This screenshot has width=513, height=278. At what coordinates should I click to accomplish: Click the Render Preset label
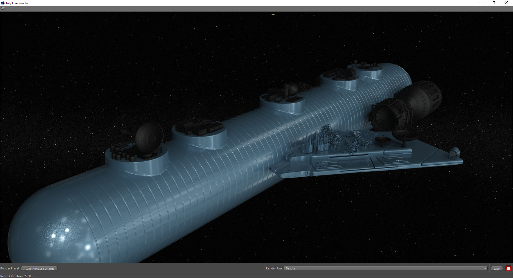(x=10, y=268)
